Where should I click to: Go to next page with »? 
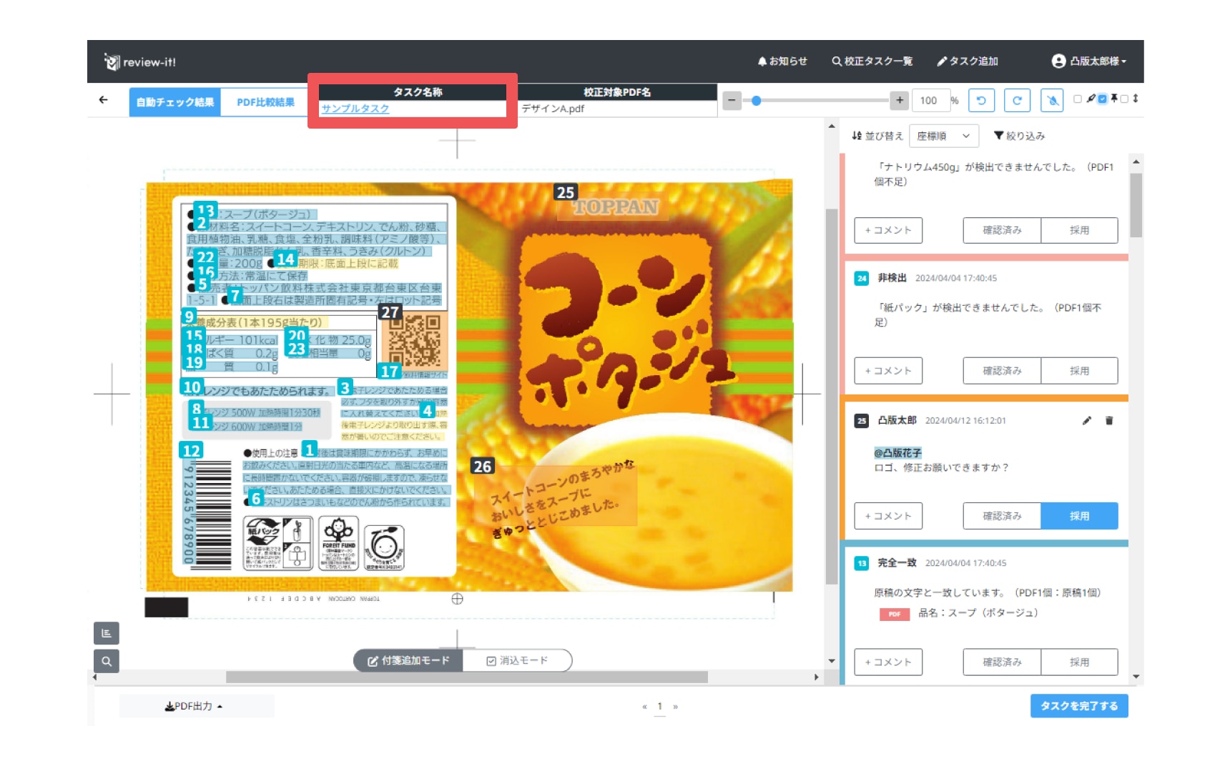point(675,707)
